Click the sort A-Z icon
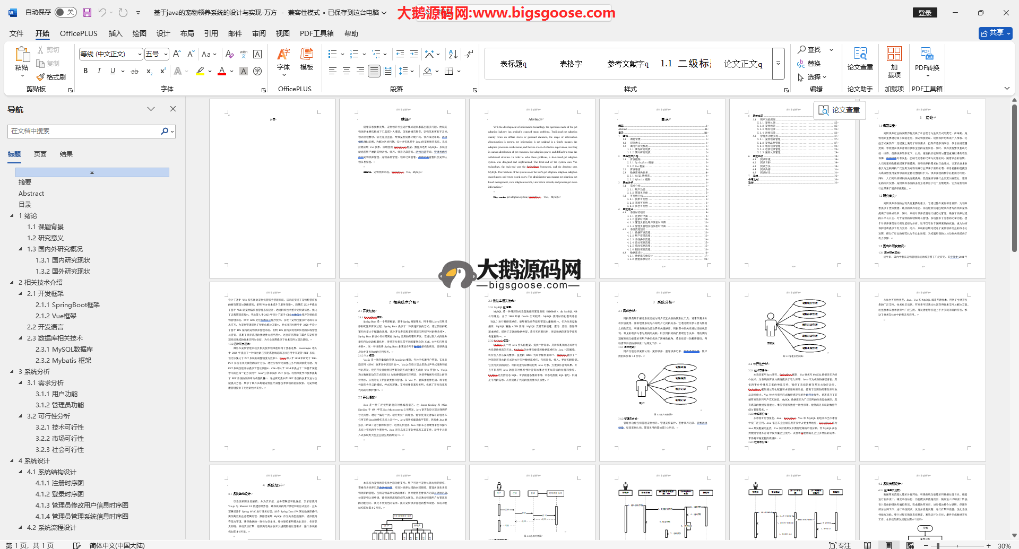 [x=453, y=54]
